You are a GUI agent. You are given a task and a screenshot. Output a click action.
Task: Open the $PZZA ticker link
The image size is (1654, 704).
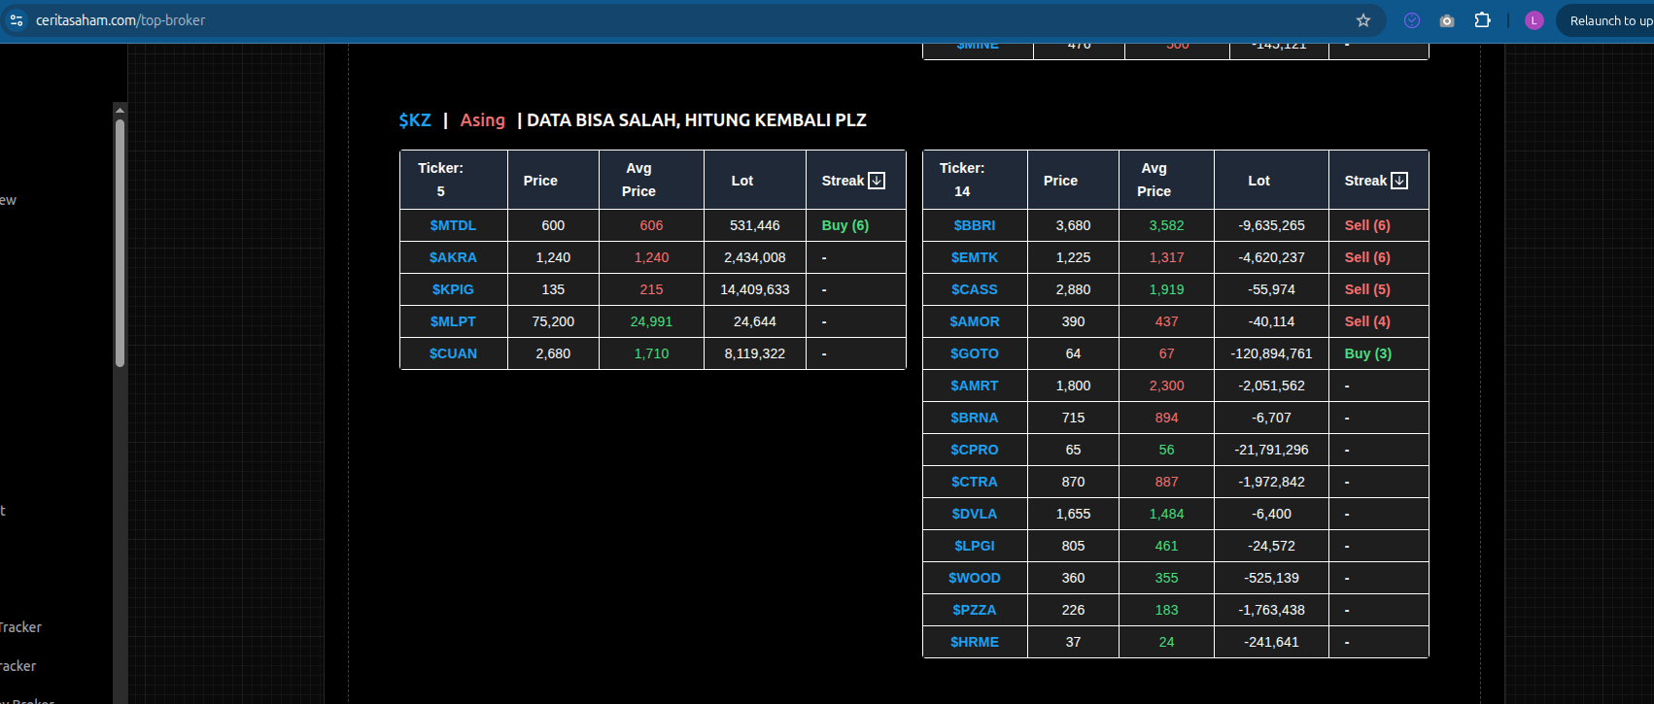point(975,610)
